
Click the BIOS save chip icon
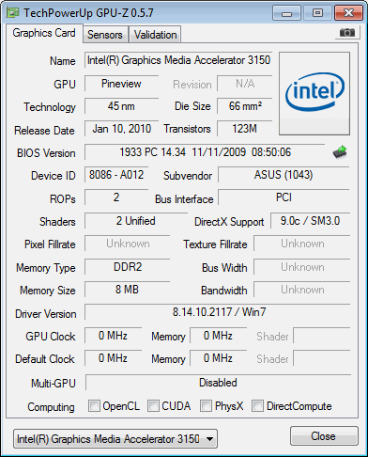(x=340, y=152)
